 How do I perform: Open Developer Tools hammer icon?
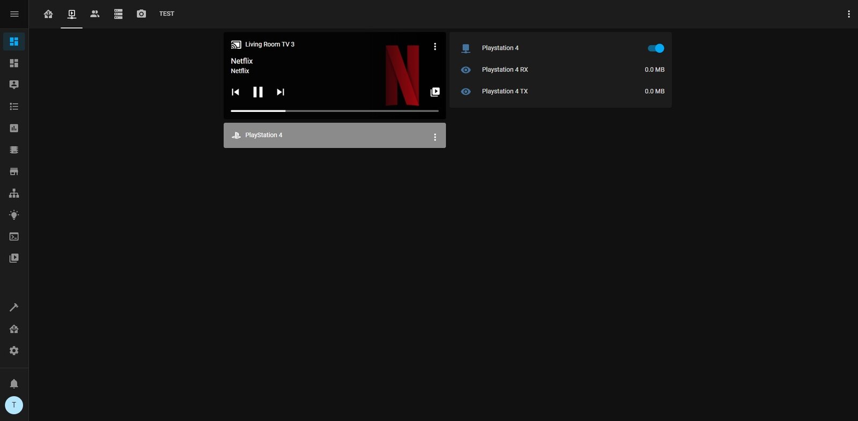click(x=14, y=307)
